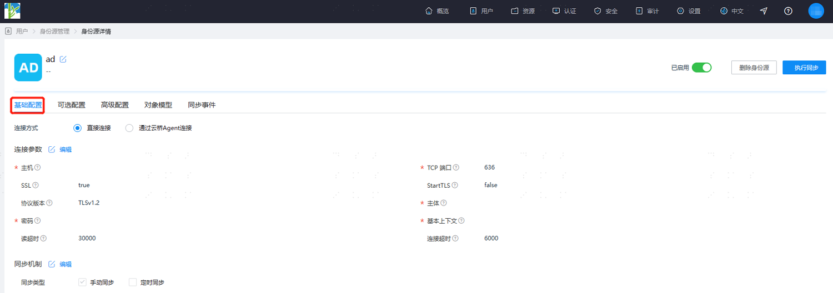Switch to the 可选配置 tab
This screenshot has width=833, height=293.
pyautogui.click(x=72, y=105)
